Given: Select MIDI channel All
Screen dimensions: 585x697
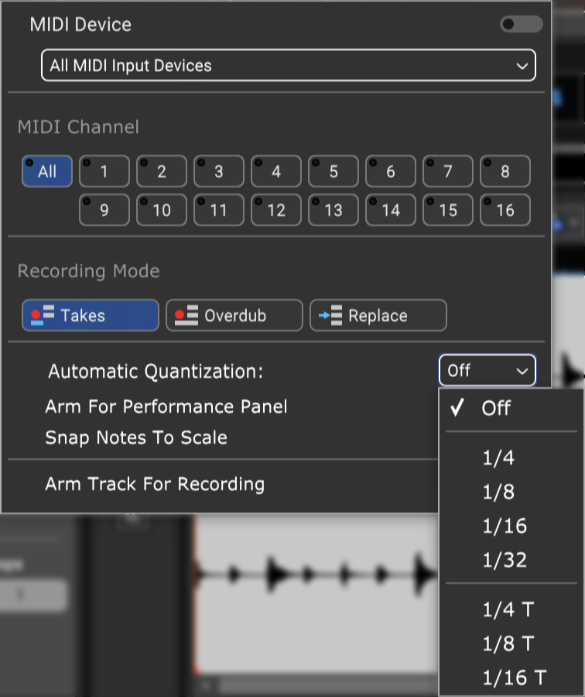Looking at the screenshot, I should (47, 171).
